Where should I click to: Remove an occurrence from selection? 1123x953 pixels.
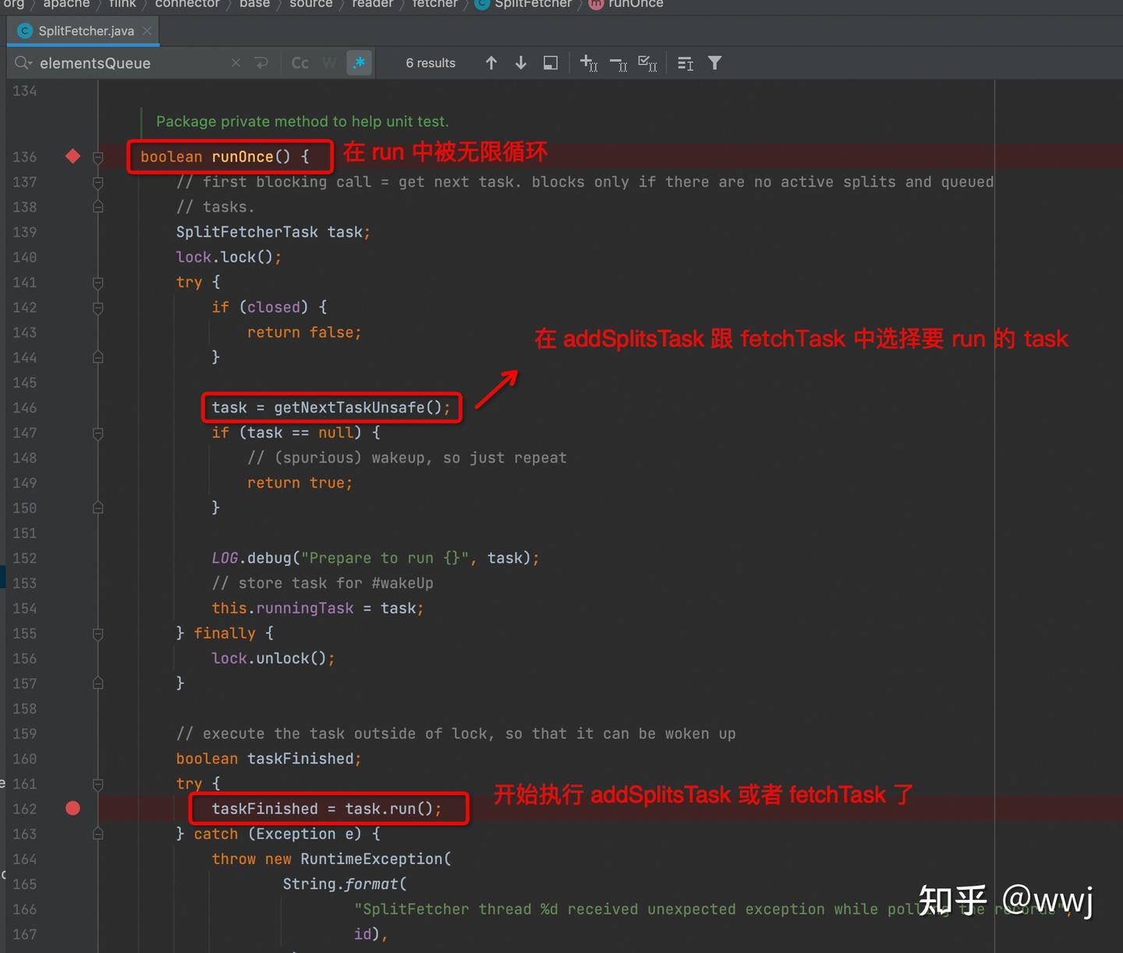point(618,63)
